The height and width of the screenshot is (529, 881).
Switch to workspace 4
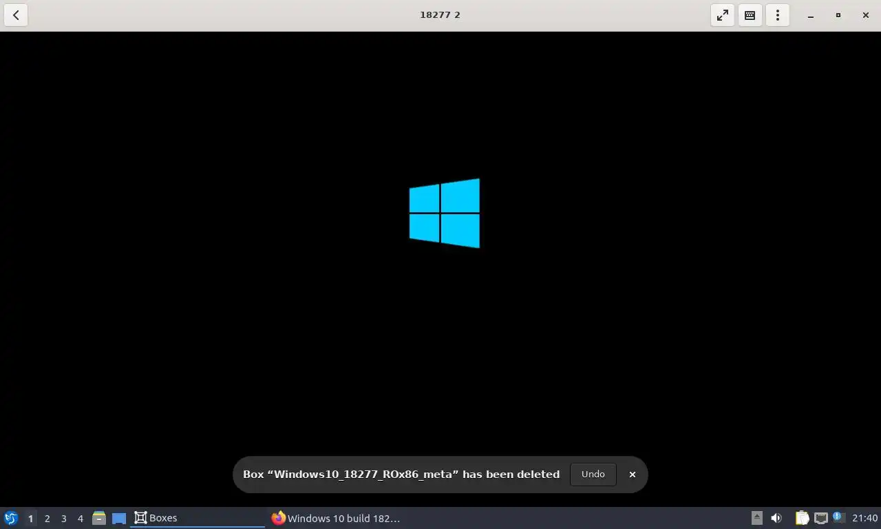click(x=81, y=518)
